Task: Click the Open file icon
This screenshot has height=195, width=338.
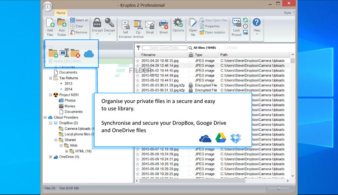Action: (193, 23)
